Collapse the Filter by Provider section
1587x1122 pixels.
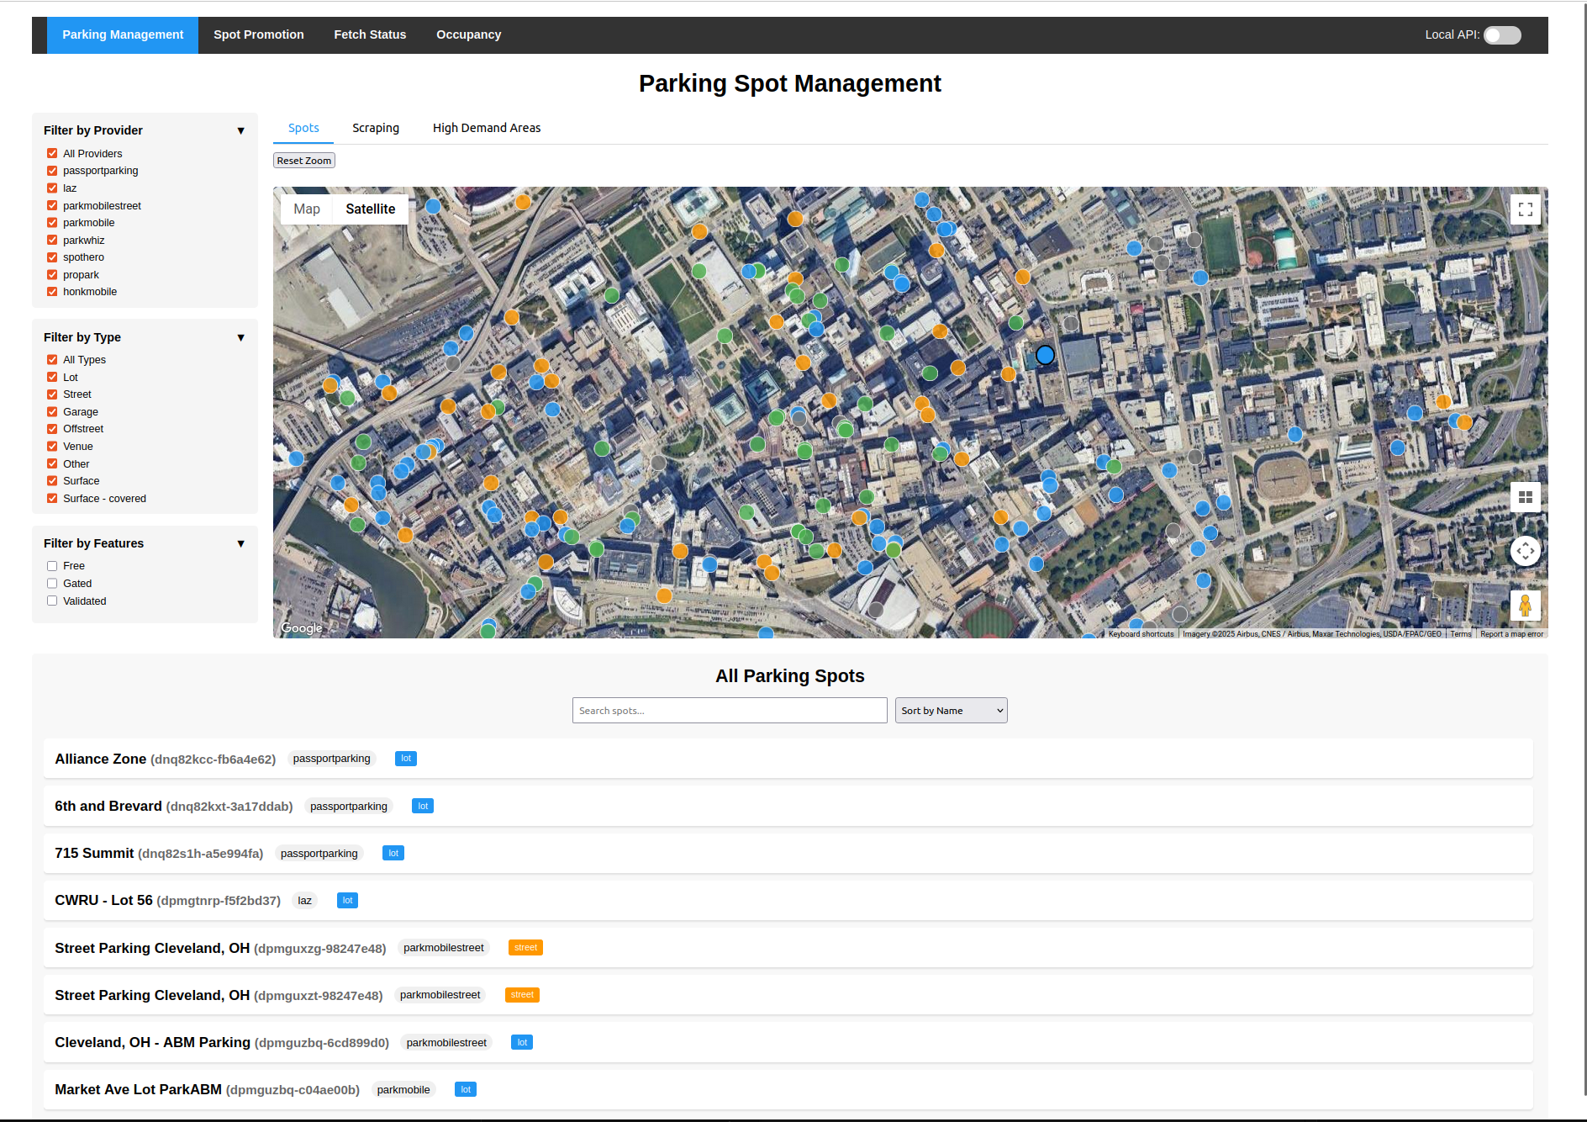tap(241, 130)
